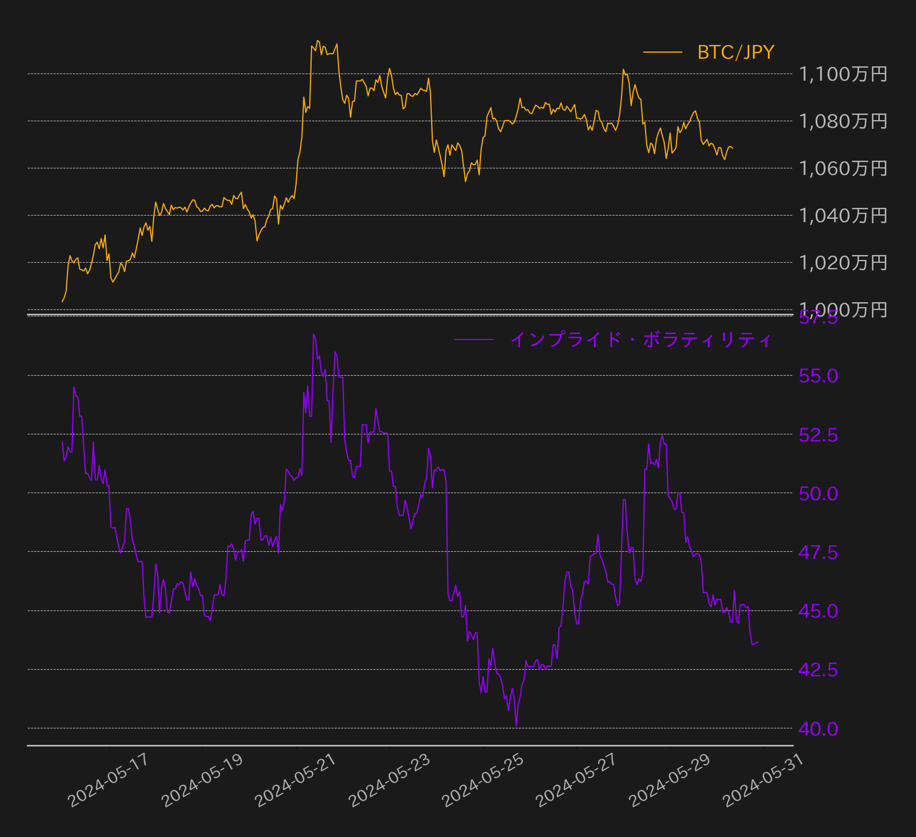Click the 42.5 volatility axis label
This screenshot has width=916, height=837.
pos(818,670)
